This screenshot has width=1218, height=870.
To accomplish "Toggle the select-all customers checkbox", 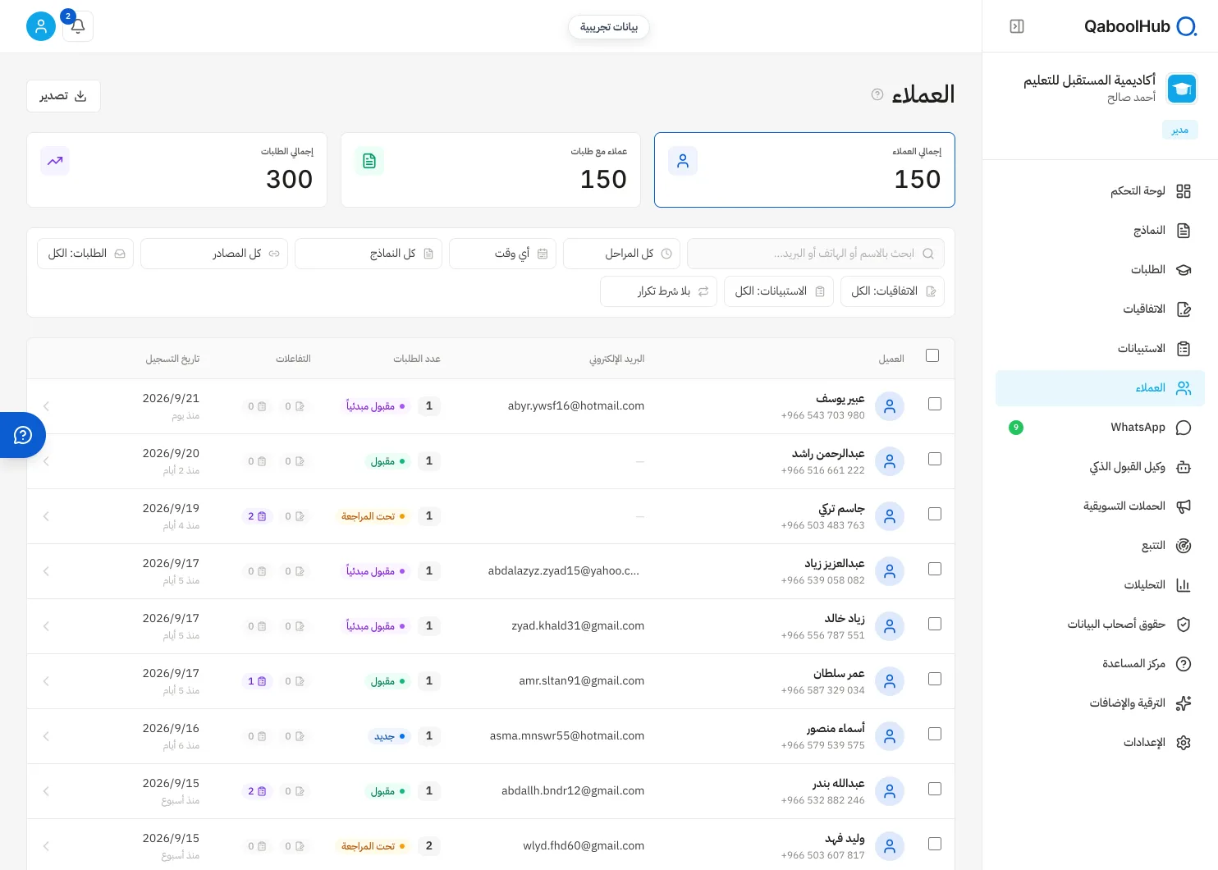I will [x=932, y=355].
